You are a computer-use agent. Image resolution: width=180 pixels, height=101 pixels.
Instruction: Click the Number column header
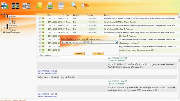[90, 15]
